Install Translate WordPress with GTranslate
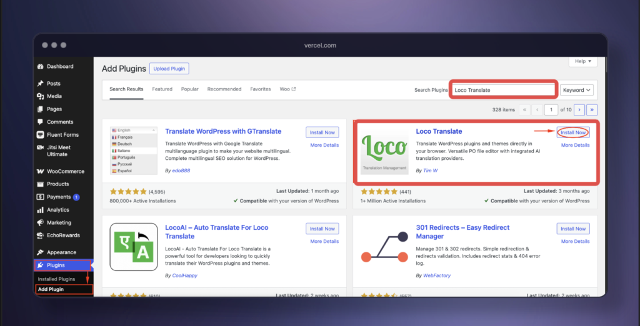This screenshot has width=640, height=326. (x=322, y=132)
